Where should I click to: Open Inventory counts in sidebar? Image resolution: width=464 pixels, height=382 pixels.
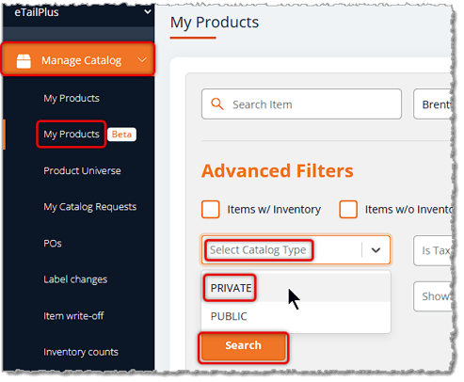point(81,352)
